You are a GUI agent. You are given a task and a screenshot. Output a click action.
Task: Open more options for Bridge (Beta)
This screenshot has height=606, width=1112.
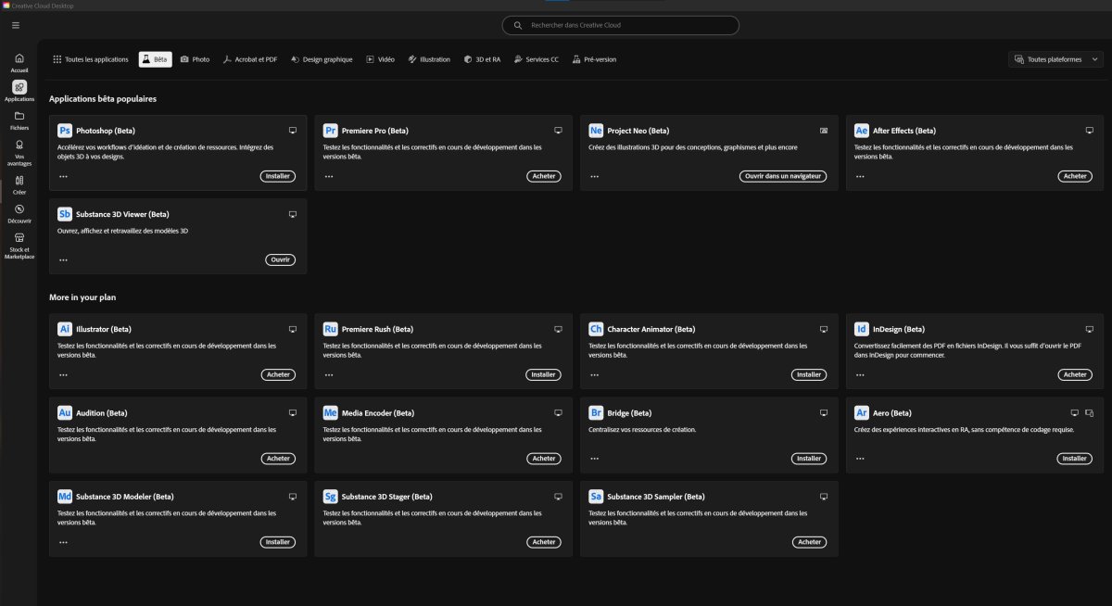(x=594, y=459)
